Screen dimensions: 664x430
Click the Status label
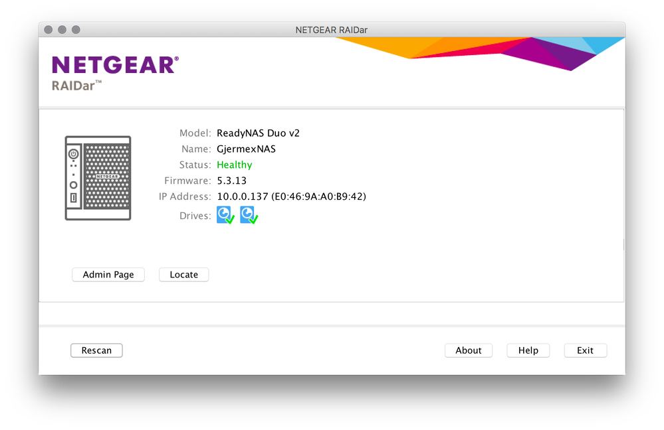click(195, 165)
